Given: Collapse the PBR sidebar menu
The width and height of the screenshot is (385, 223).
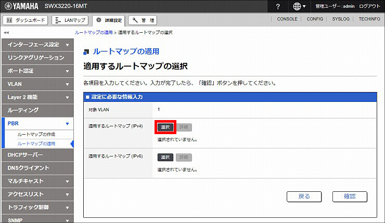Looking at the screenshot, I should coord(37,123).
